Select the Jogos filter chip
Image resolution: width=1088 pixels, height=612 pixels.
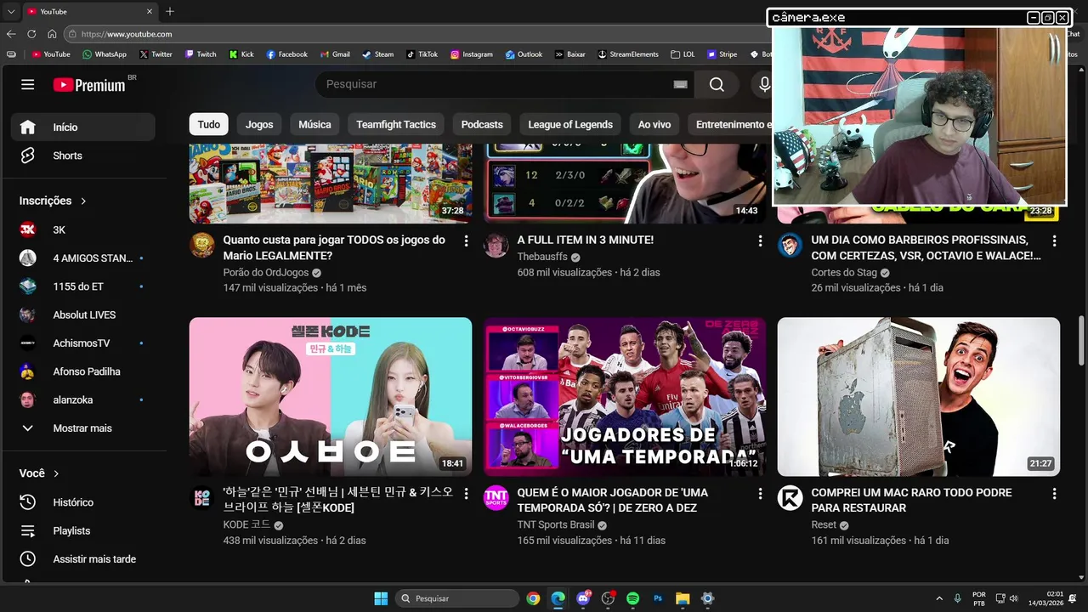click(x=259, y=124)
